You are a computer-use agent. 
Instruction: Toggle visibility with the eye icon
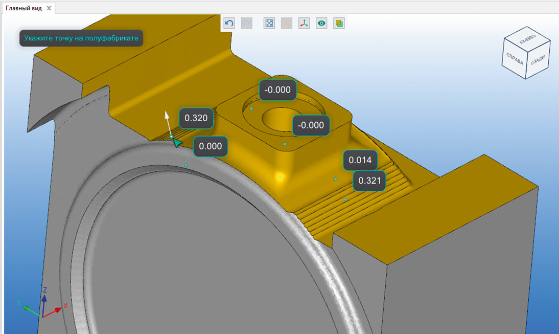[x=321, y=23]
